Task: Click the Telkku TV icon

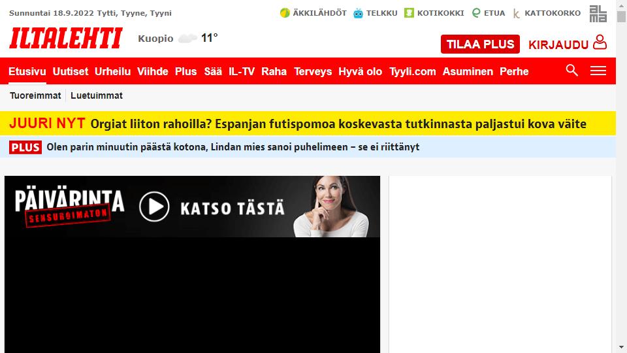Action: click(359, 13)
